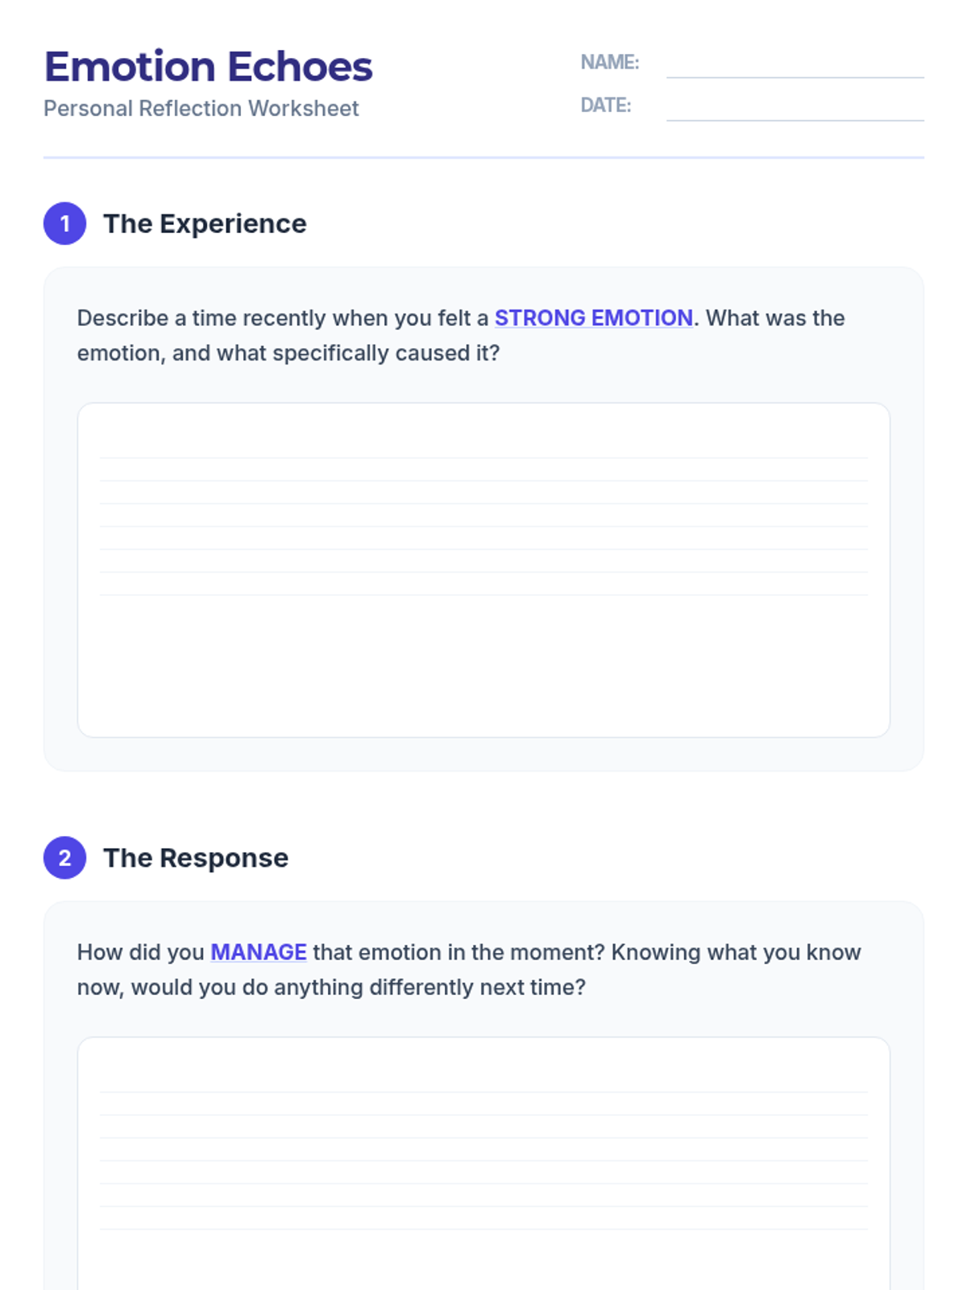Click the number 1 section badge
The height and width of the screenshot is (1290, 967).
(64, 223)
